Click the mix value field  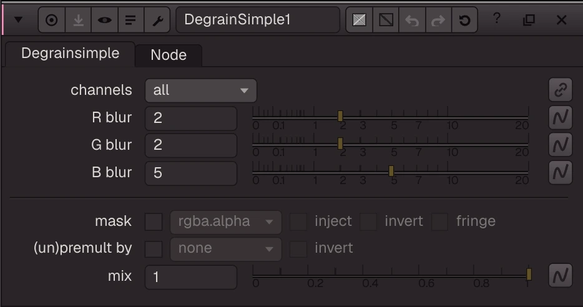(x=191, y=277)
